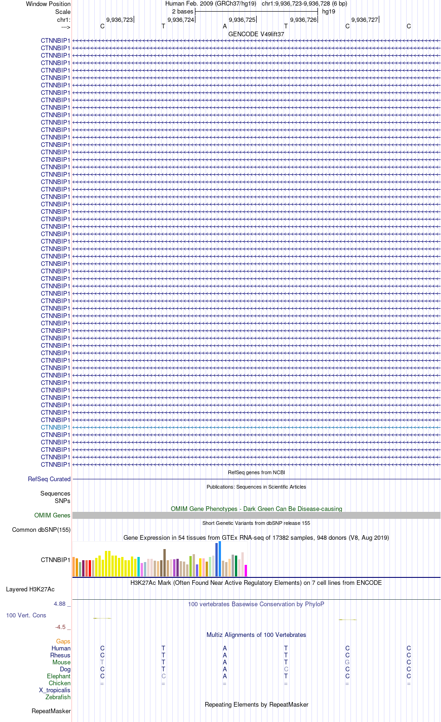Click the chr1: ruler label
The height and width of the screenshot is (722, 441).
pyautogui.click(x=64, y=20)
